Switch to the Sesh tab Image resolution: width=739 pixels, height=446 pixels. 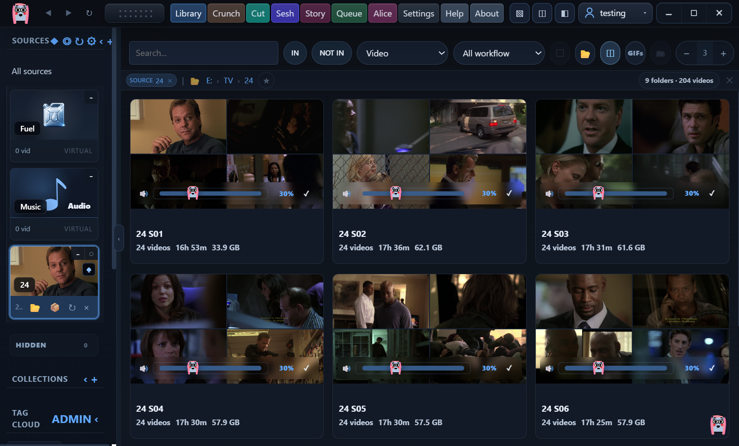(285, 13)
